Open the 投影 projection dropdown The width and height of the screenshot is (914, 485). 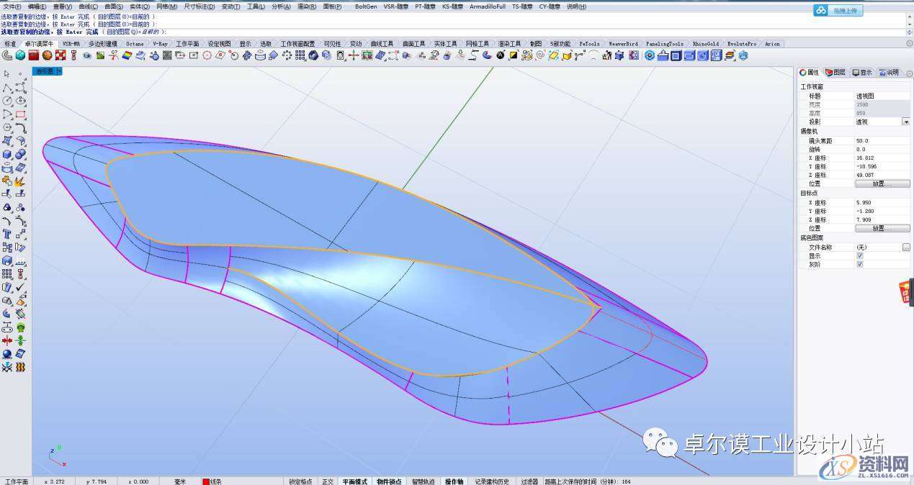[x=905, y=122]
